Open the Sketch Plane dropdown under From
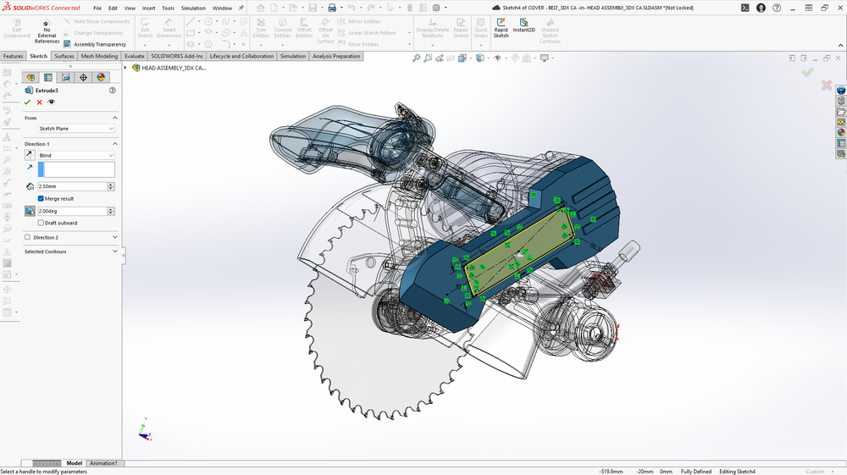The height and width of the screenshot is (475, 847). 75,129
